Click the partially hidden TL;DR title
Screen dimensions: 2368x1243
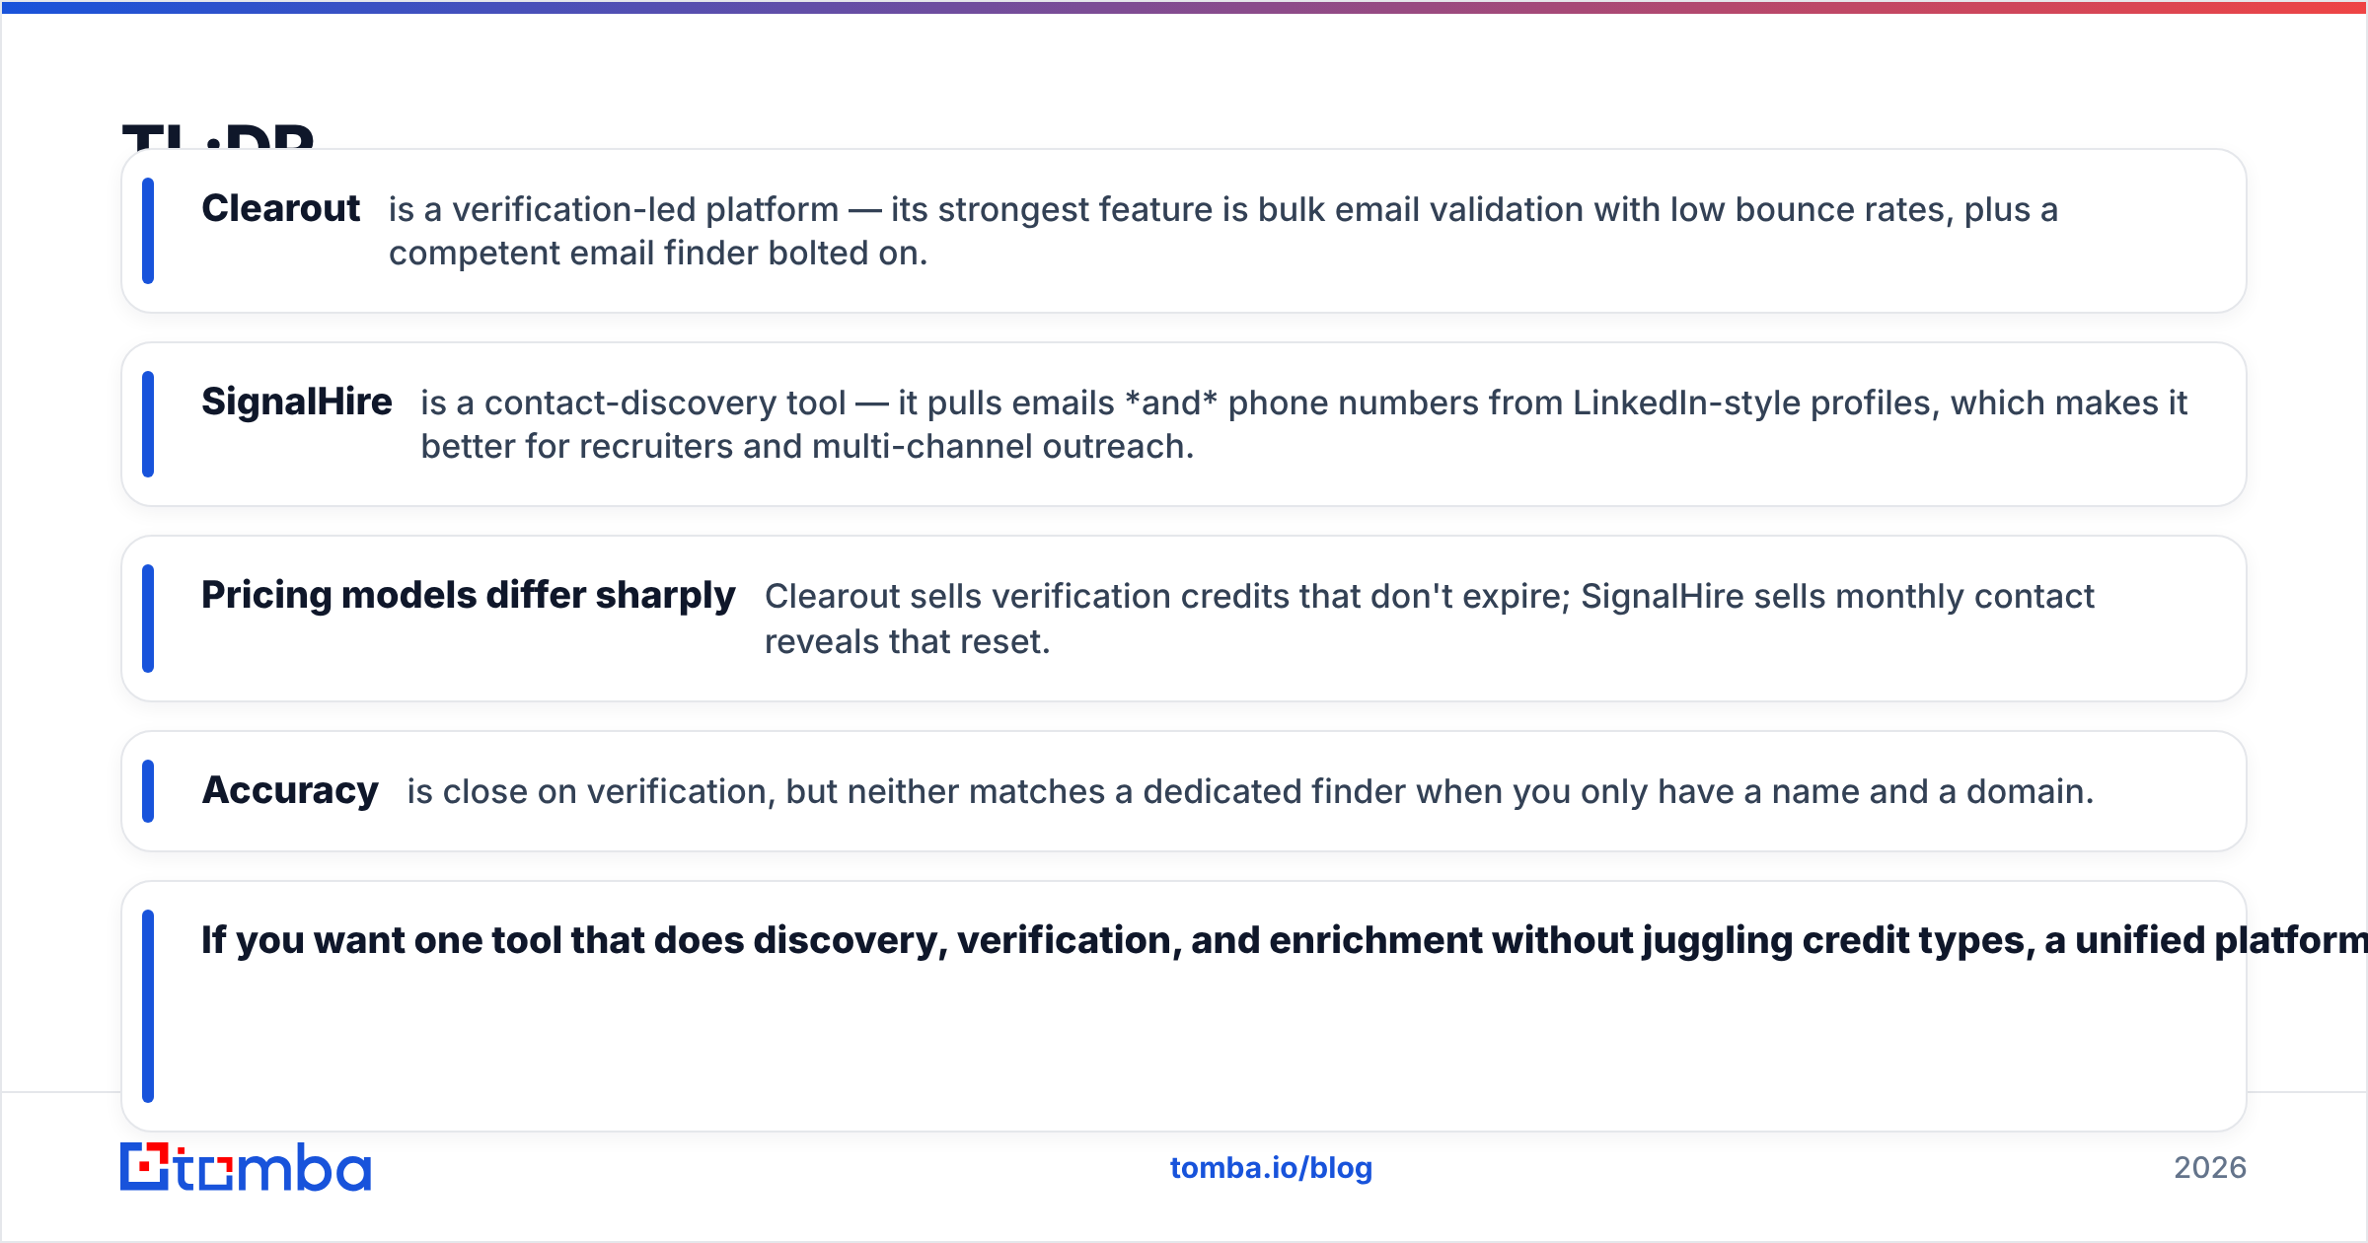point(218,136)
